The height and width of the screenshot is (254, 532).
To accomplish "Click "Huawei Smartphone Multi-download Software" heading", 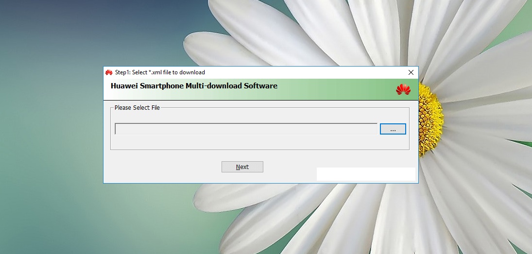I will coord(194,86).
